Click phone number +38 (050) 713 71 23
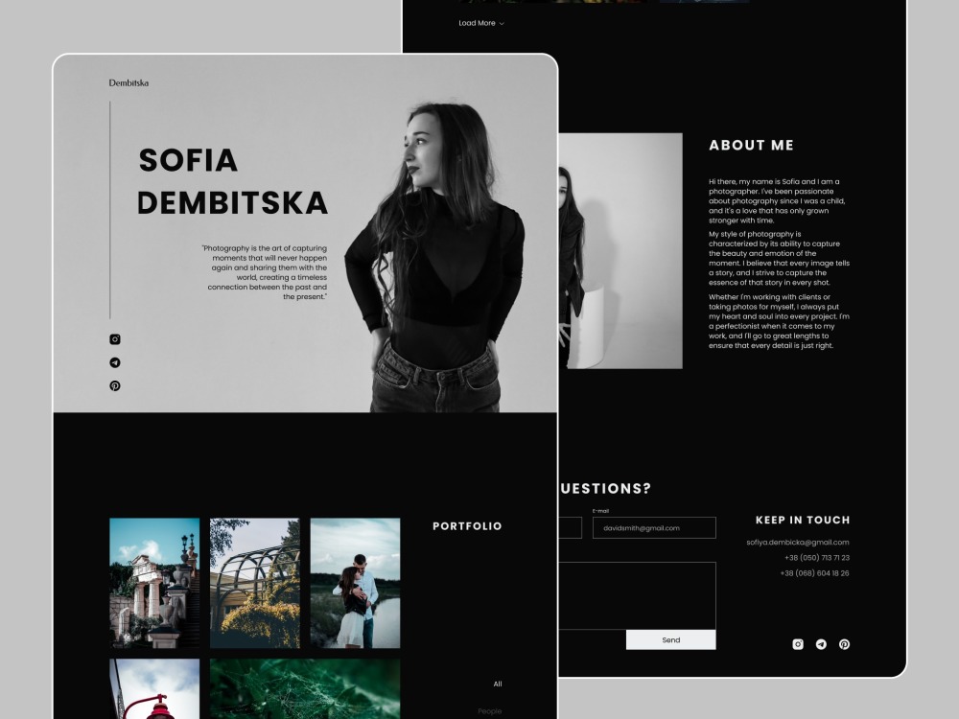Image resolution: width=959 pixels, height=719 pixels. click(817, 558)
